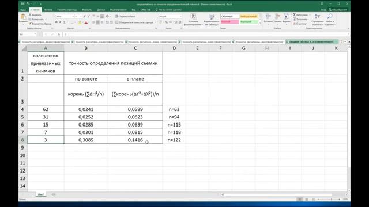Expand the cell styles gallery
The image size is (369, 207).
260,23
